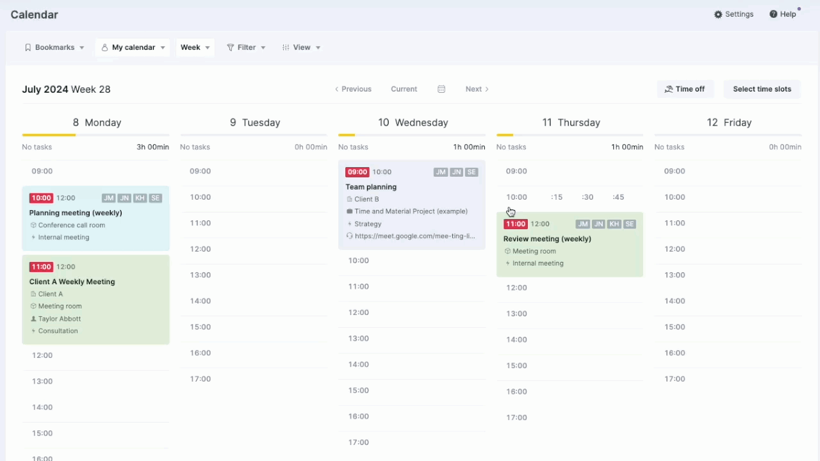
Task: Expand the Filter dropdown arrow
Action: pyautogui.click(x=263, y=48)
